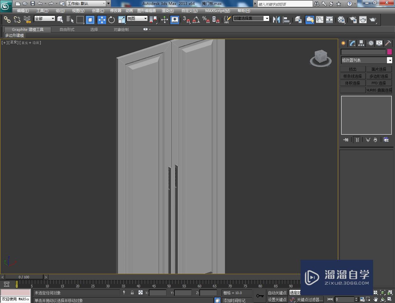Toggle the selection lock padlock
The image size is (395, 303).
pyautogui.click(x=132, y=293)
